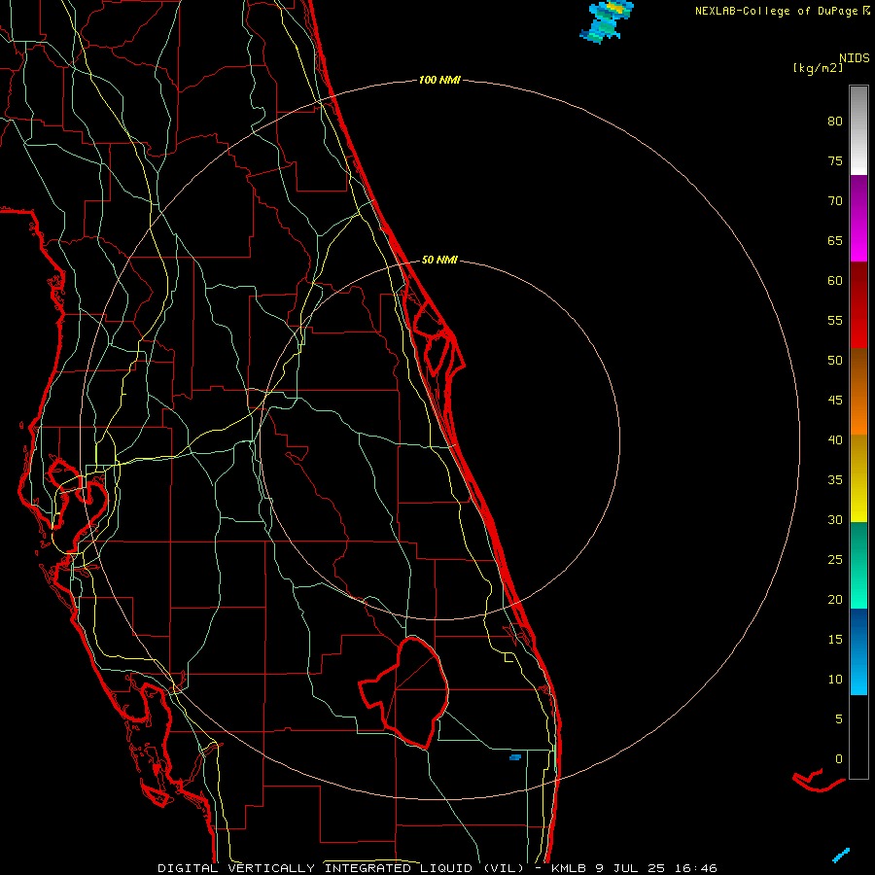The width and height of the screenshot is (875, 875).
Task: Click the 45 value on the legend
Action: point(835,401)
